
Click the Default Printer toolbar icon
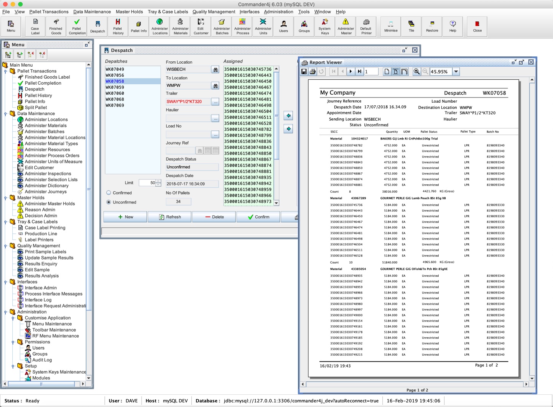[366, 26]
